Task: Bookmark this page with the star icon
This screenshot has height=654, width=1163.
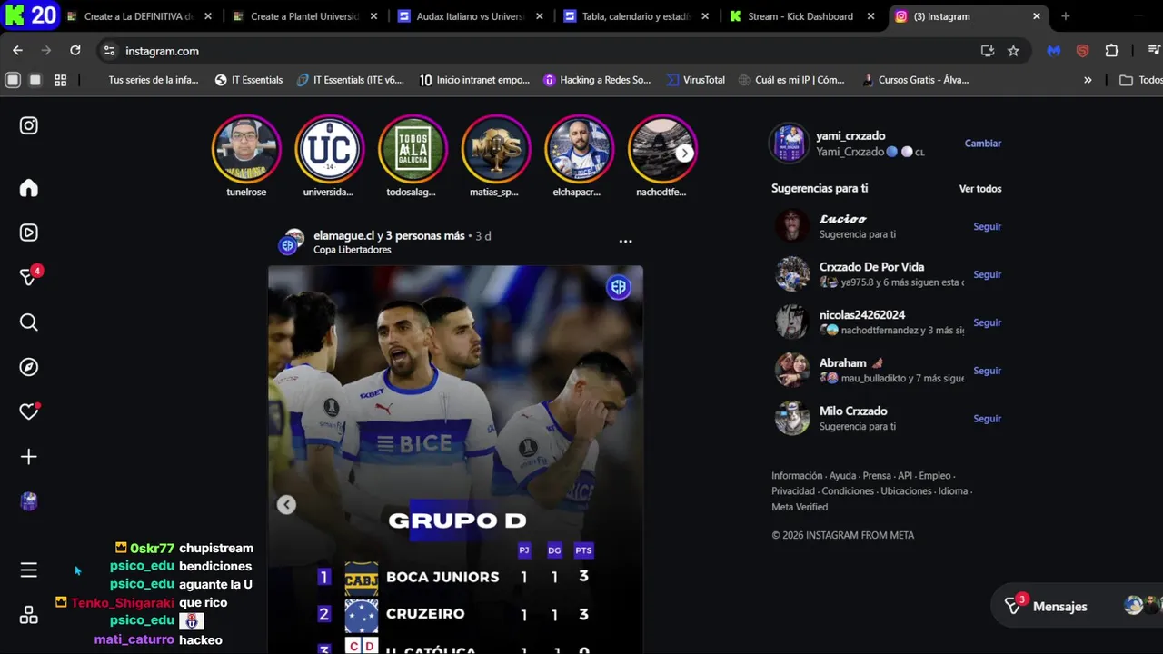Action: [1013, 51]
